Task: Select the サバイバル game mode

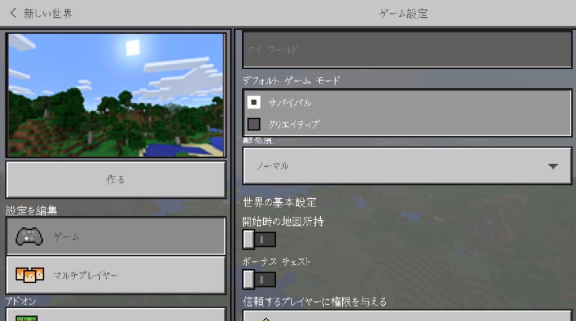Action: pyautogui.click(x=254, y=103)
